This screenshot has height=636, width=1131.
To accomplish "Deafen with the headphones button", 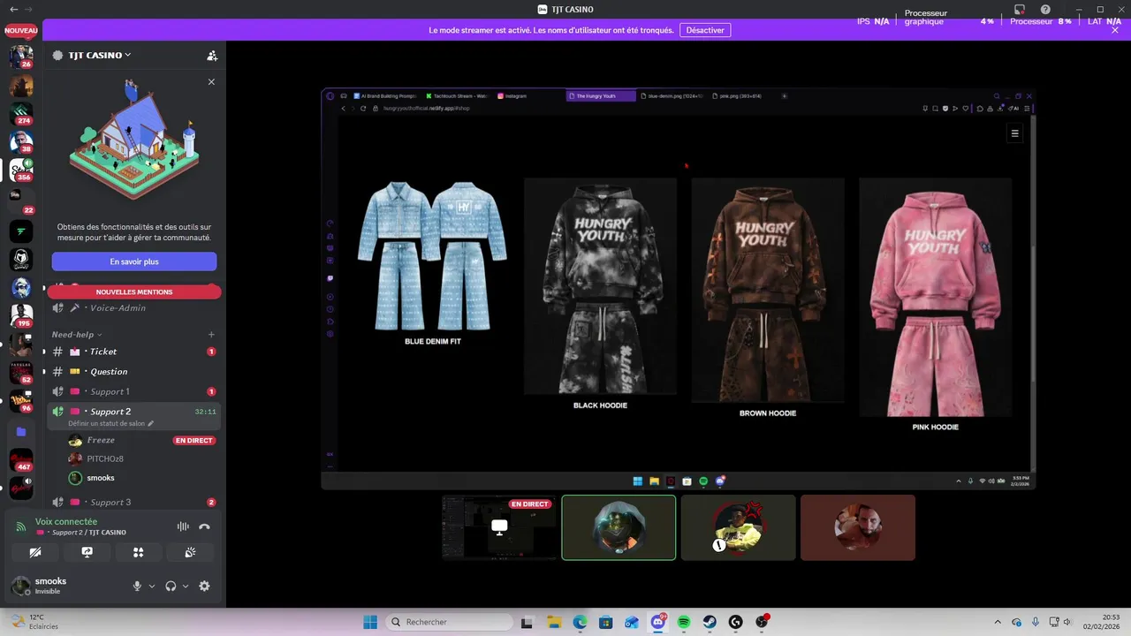I will pyautogui.click(x=171, y=586).
